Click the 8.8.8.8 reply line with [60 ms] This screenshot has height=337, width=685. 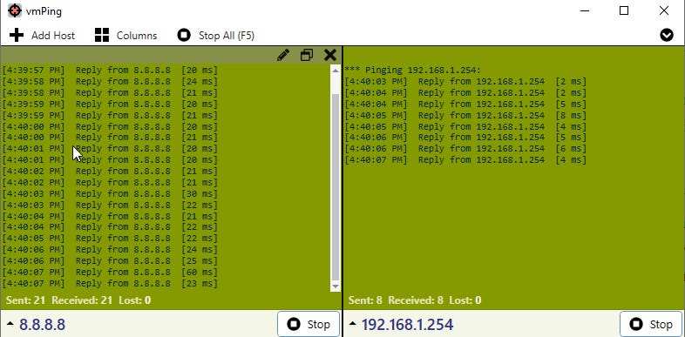(110, 272)
